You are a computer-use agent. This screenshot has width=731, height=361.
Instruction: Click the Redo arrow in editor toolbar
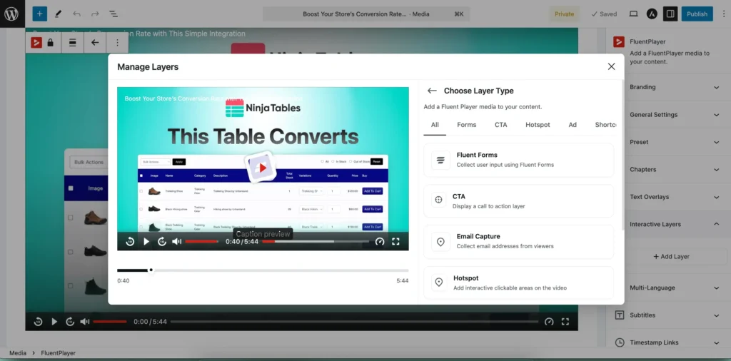coord(95,14)
